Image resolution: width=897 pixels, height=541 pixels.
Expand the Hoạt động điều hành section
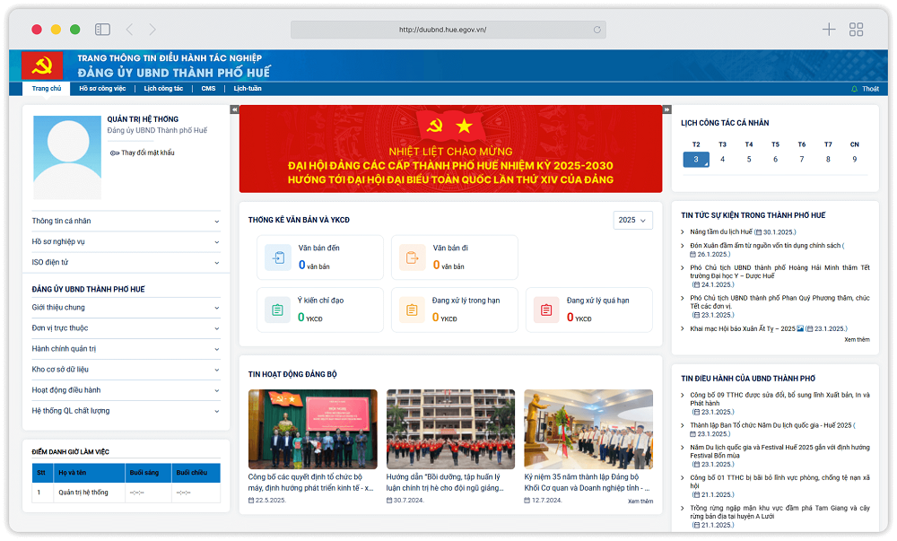(126, 390)
